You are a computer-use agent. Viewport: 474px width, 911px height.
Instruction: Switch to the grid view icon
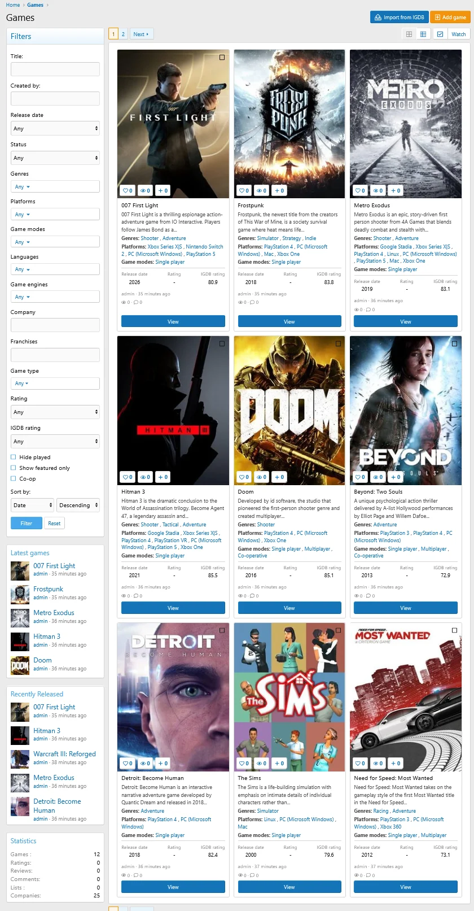409,34
